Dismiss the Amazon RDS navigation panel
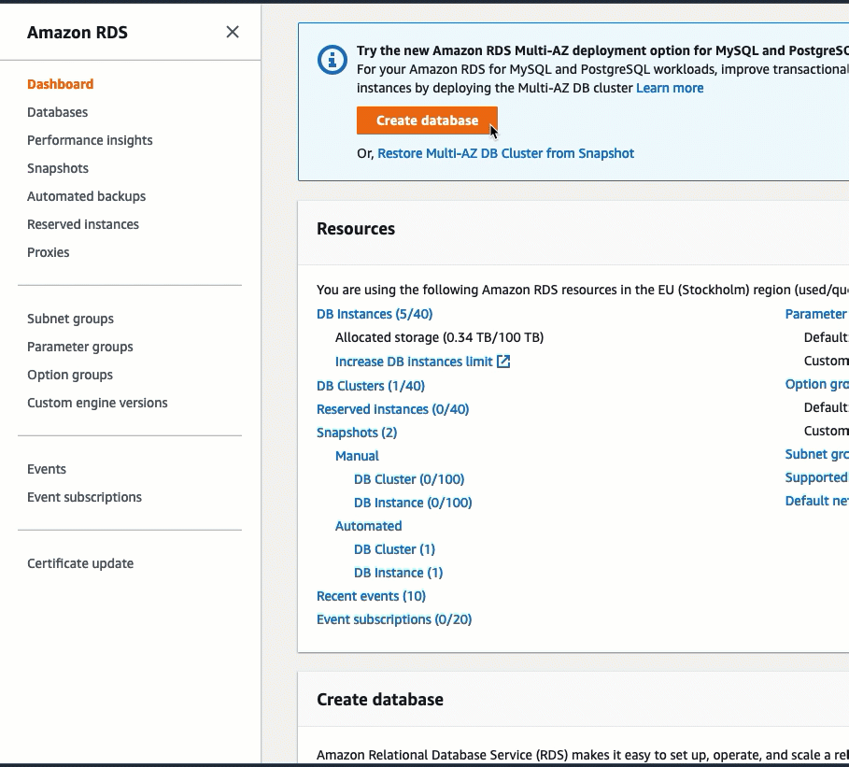The width and height of the screenshot is (849, 767). [x=233, y=31]
